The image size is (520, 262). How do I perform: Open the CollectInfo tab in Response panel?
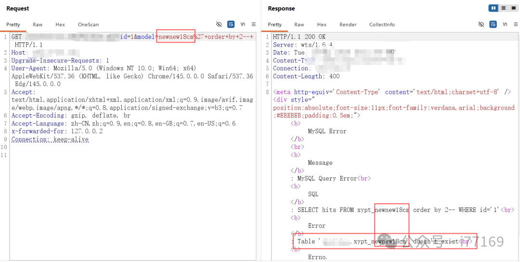382,25
